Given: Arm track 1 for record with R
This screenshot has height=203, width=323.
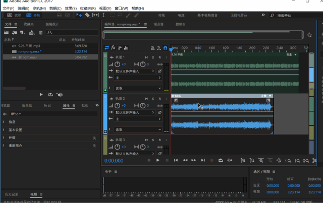Looking at the screenshot, I should click(x=159, y=57).
